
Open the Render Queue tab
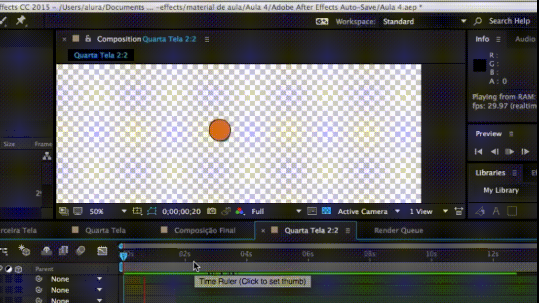398,230
